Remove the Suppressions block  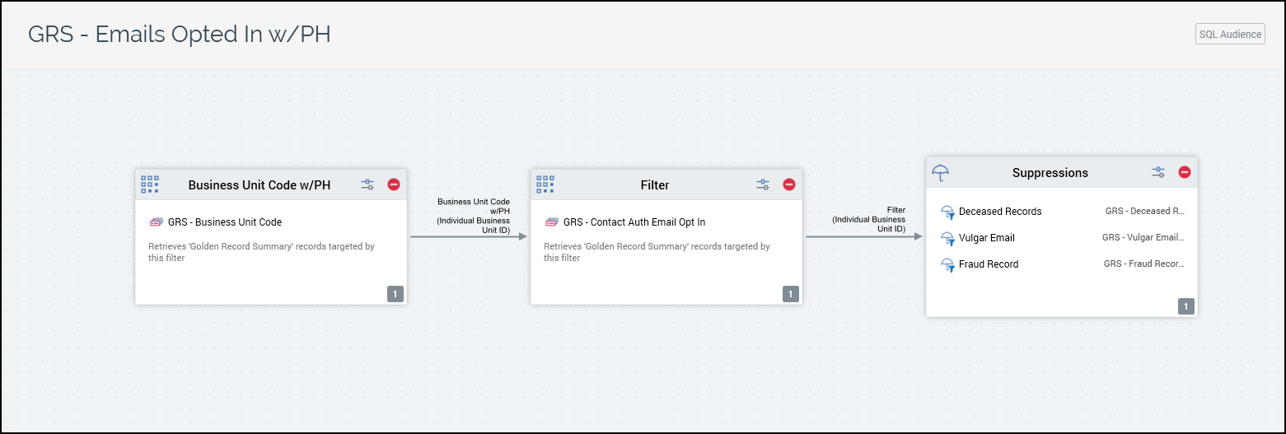coord(1184,172)
